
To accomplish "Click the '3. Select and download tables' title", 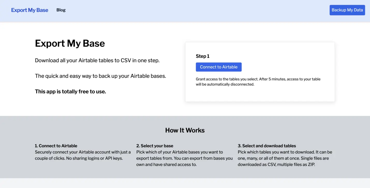I will [x=267, y=146].
